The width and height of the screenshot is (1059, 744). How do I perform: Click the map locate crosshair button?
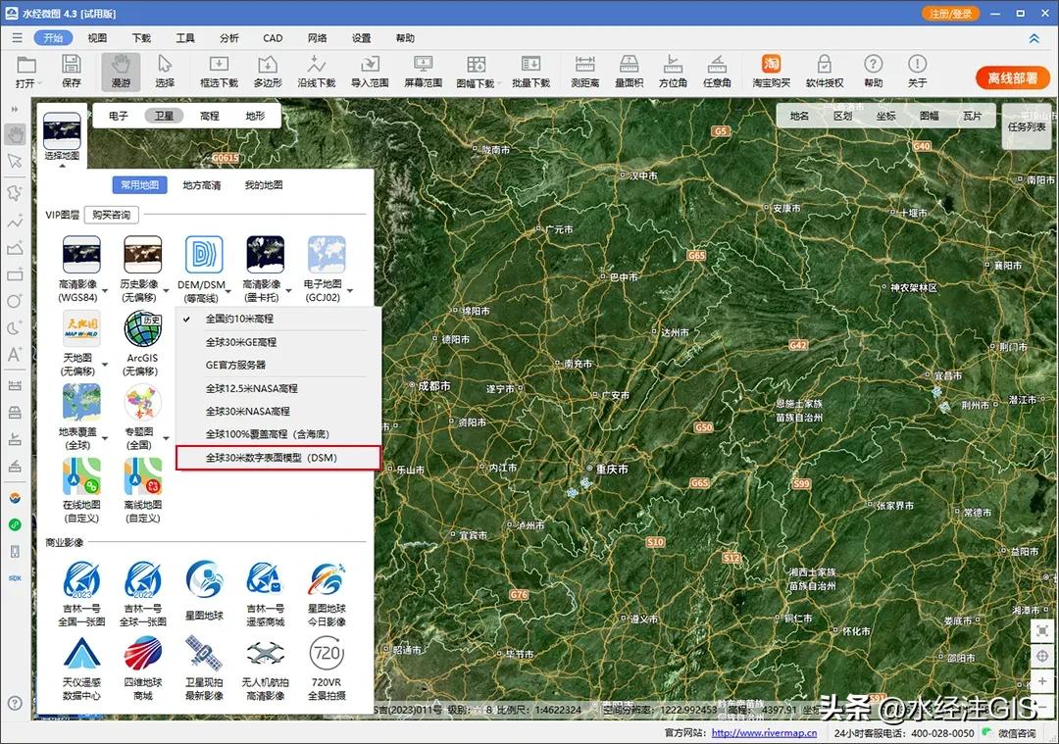pyautogui.click(x=1042, y=656)
